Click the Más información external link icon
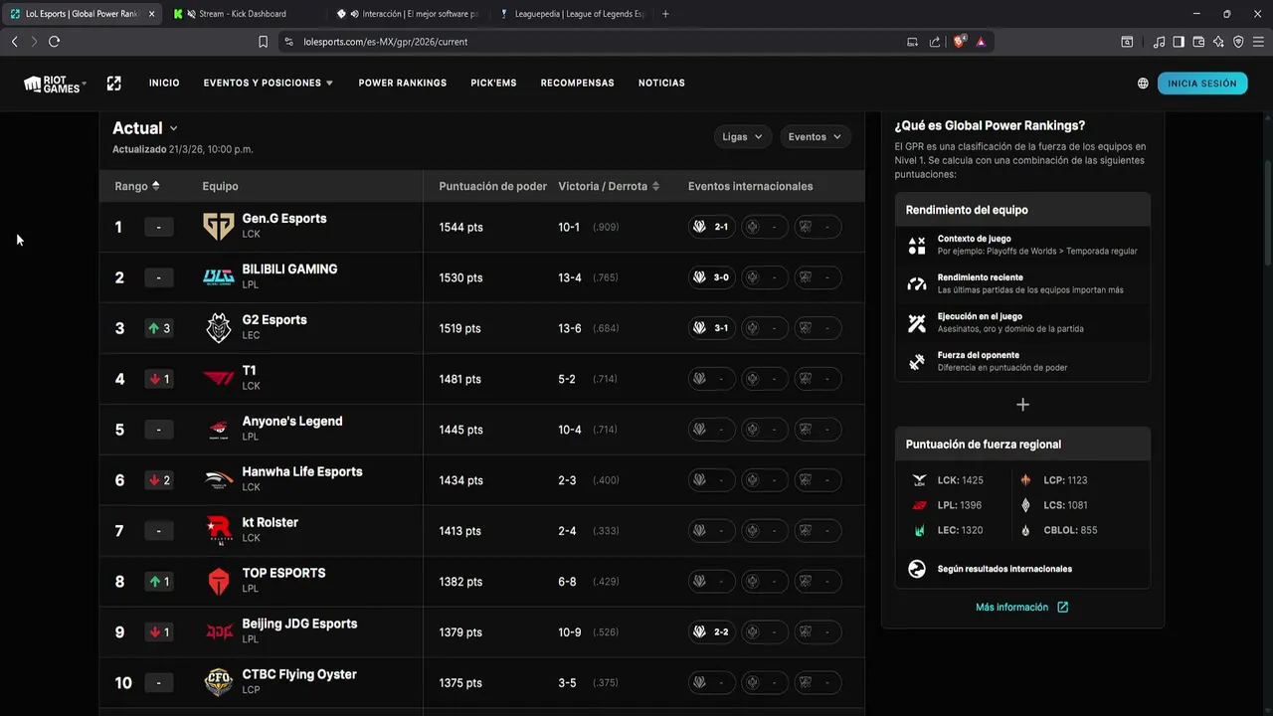Screen dimensions: 1273x716 click(x=1062, y=608)
